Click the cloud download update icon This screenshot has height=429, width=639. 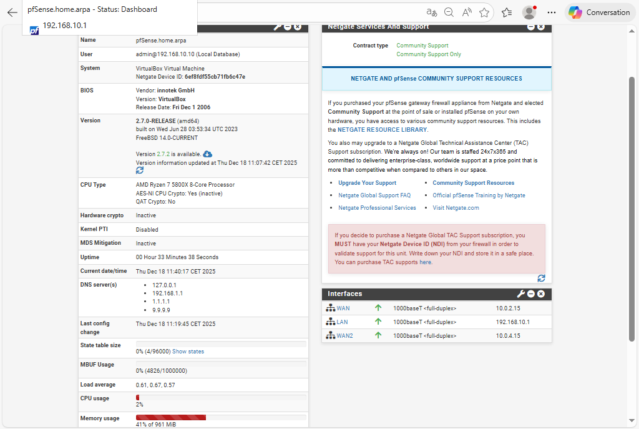[x=208, y=154]
